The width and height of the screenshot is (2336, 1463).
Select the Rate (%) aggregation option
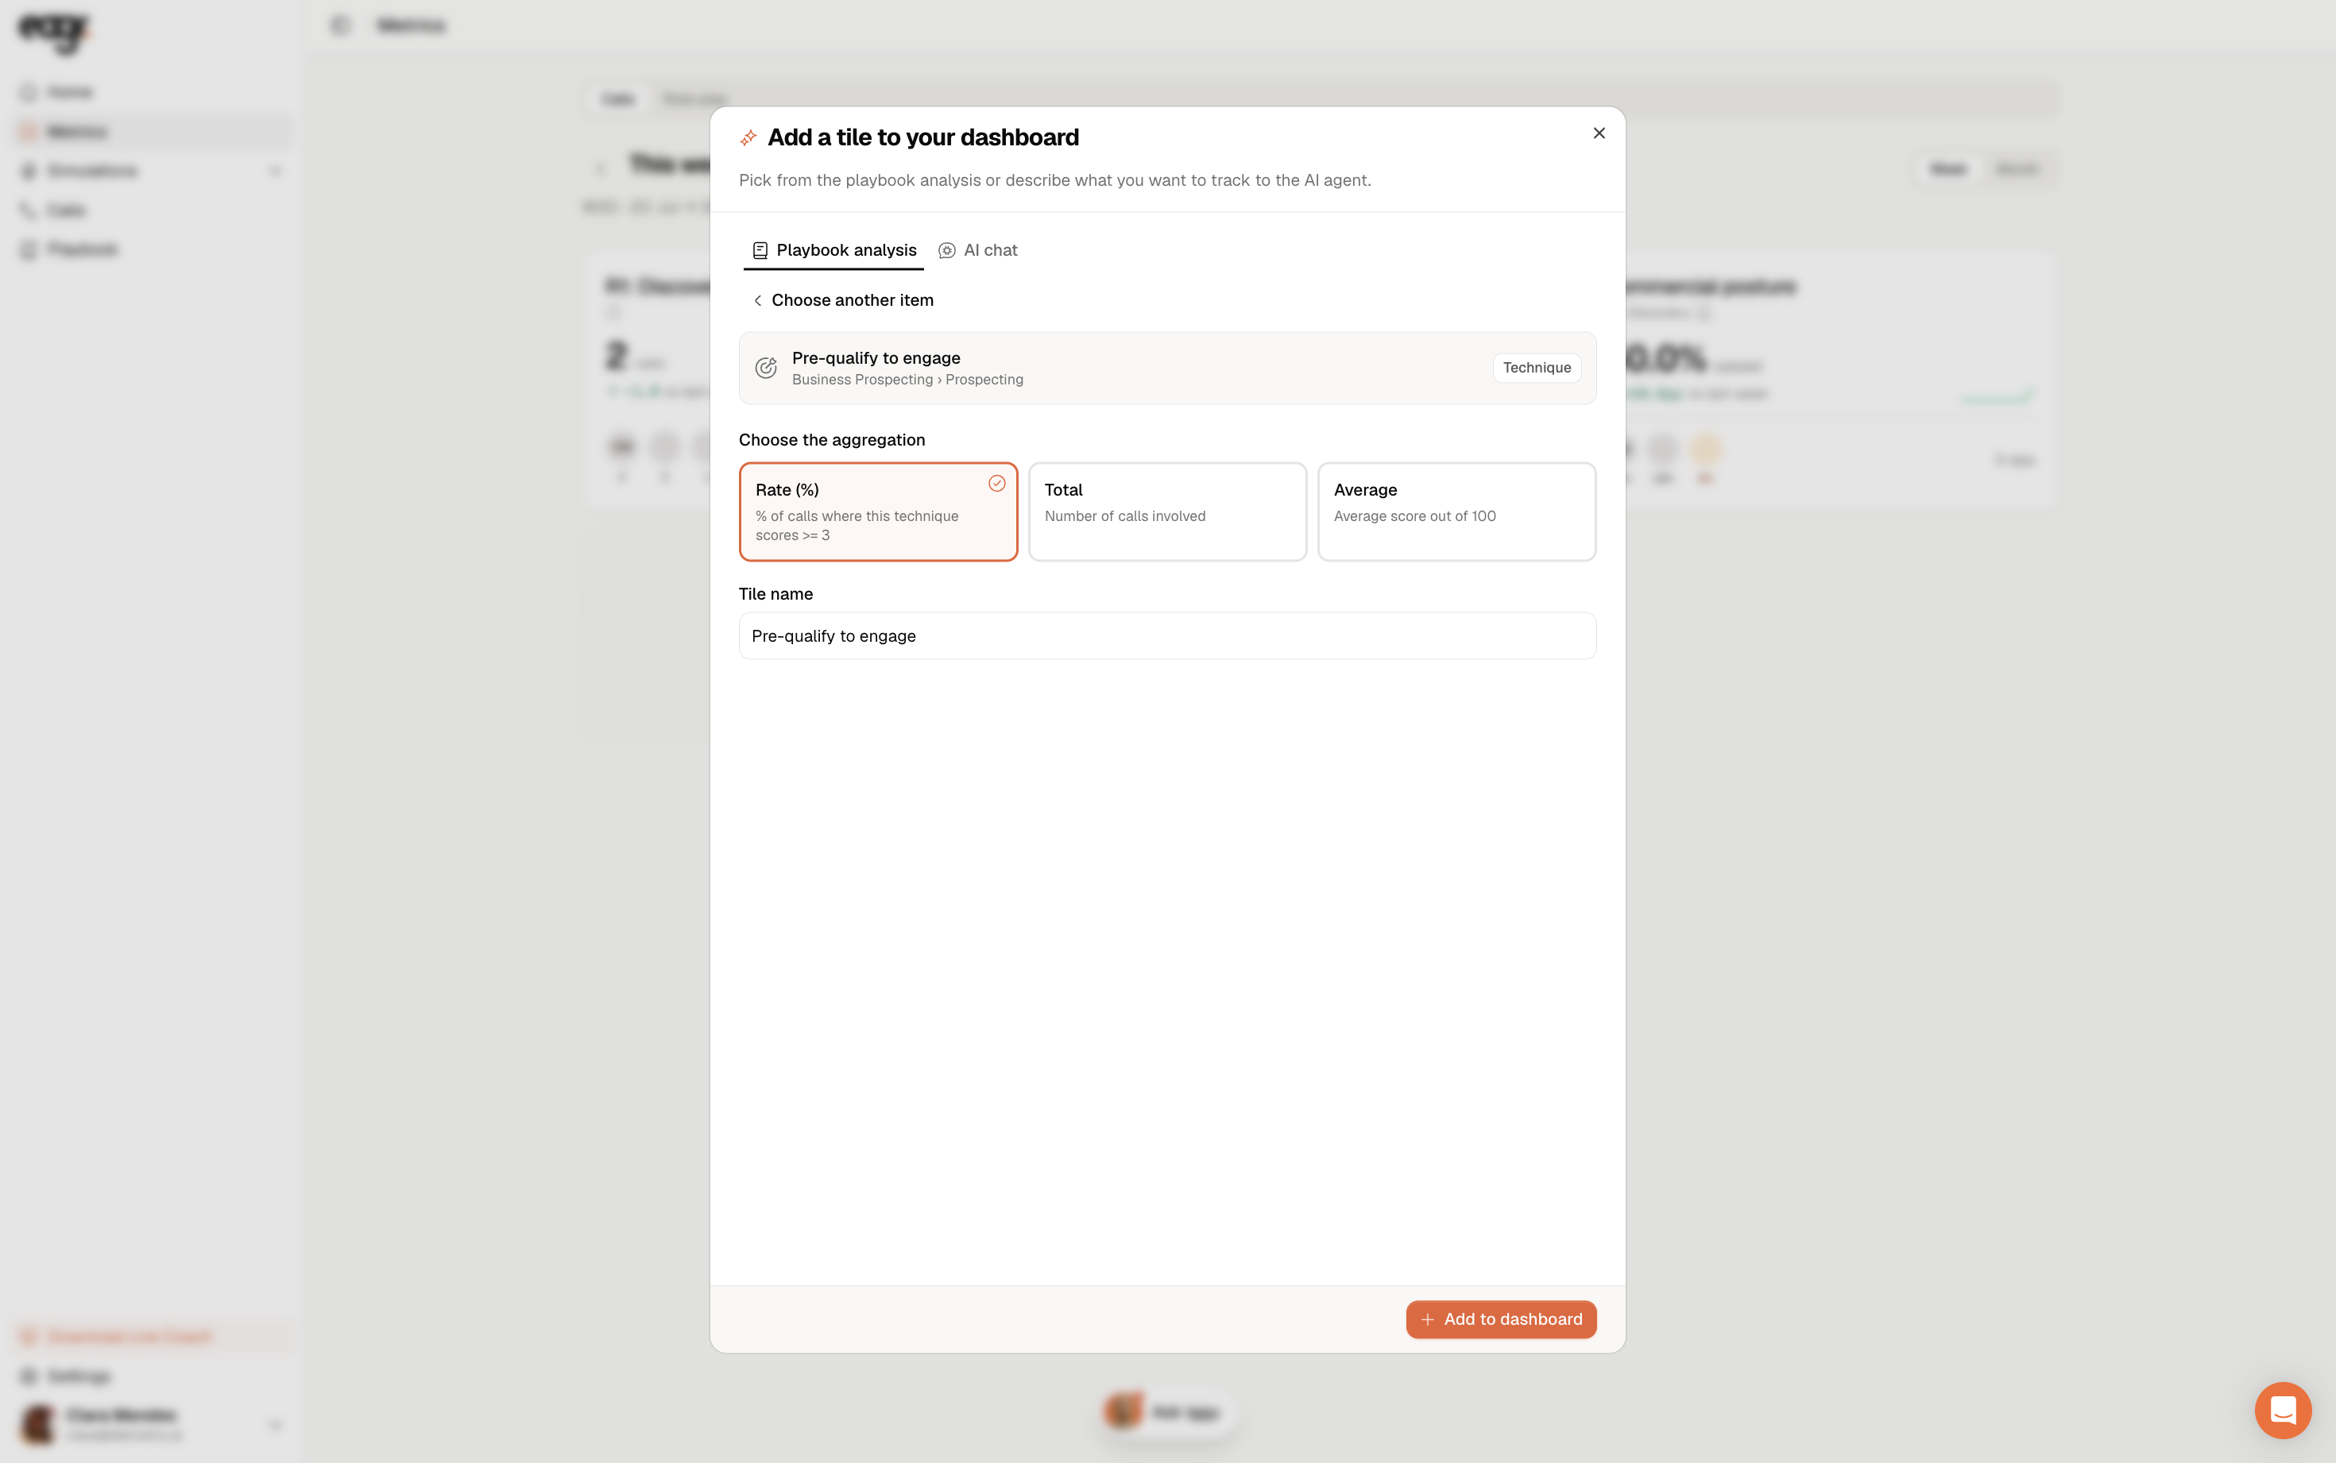[878, 511]
